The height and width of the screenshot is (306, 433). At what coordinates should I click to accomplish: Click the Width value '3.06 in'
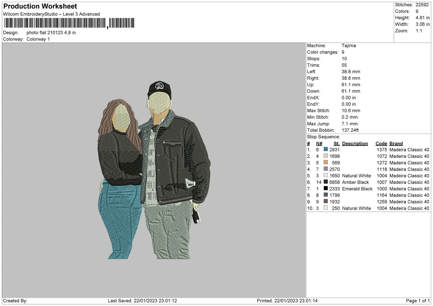[423, 24]
